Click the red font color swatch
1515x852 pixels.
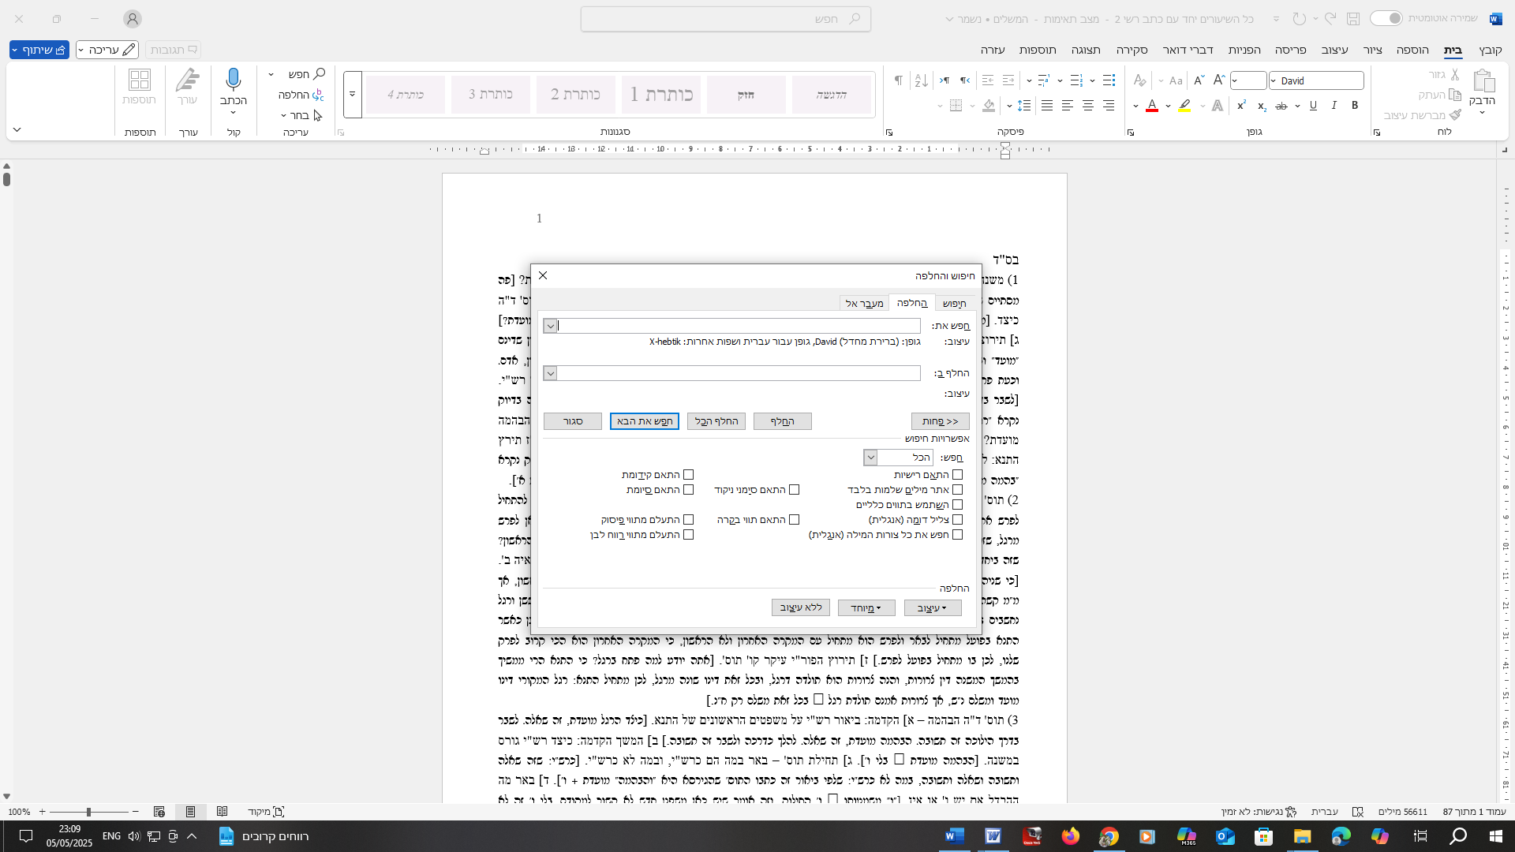(1152, 106)
